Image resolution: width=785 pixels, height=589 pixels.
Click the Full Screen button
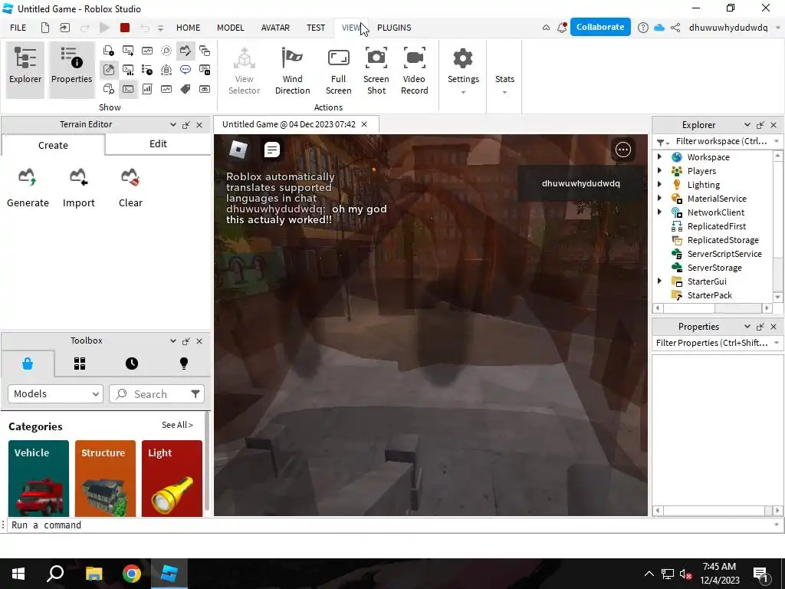(338, 70)
